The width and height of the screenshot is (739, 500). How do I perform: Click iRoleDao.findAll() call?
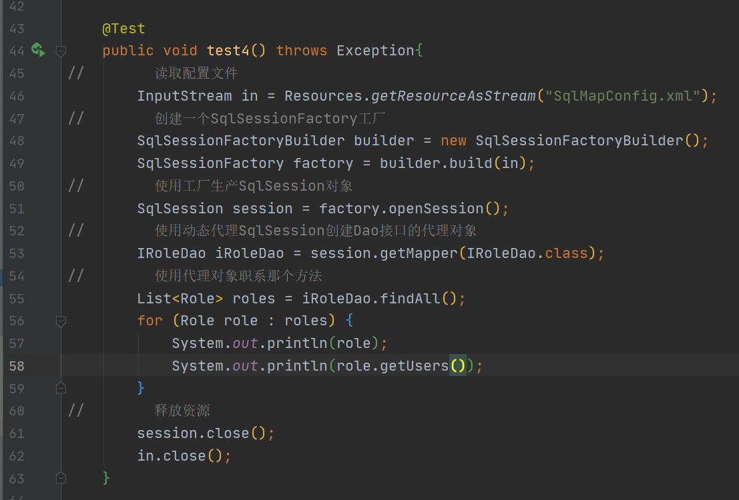pyautogui.click(x=379, y=299)
